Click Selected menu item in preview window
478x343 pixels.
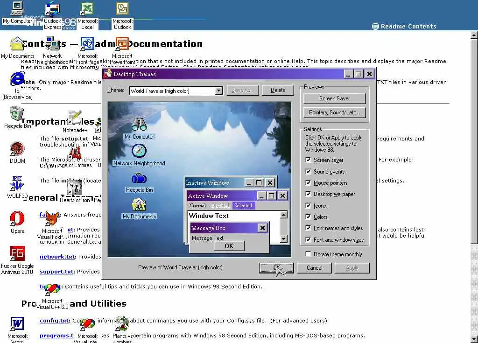(243, 205)
